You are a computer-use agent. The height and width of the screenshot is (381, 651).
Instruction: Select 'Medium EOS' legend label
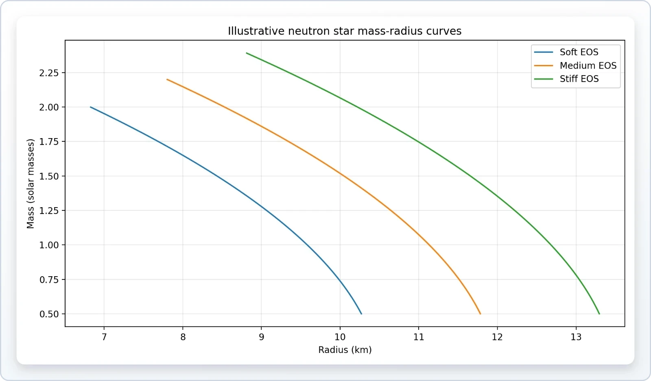[588, 65]
